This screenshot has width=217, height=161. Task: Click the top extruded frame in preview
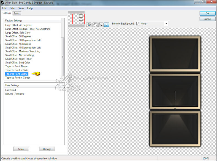pyautogui.click(x=175, y=54)
